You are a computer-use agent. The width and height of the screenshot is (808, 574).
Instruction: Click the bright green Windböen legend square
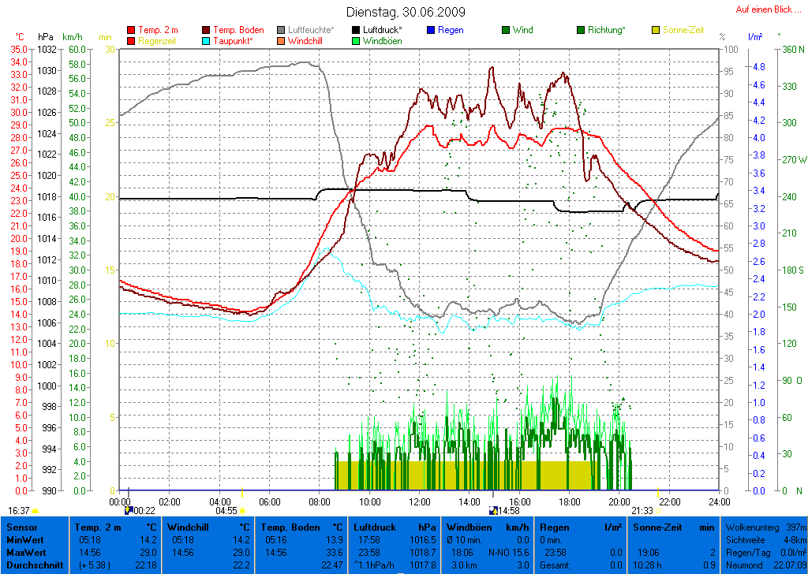pos(356,41)
